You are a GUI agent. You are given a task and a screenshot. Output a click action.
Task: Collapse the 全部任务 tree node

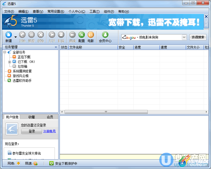tap(5, 52)
